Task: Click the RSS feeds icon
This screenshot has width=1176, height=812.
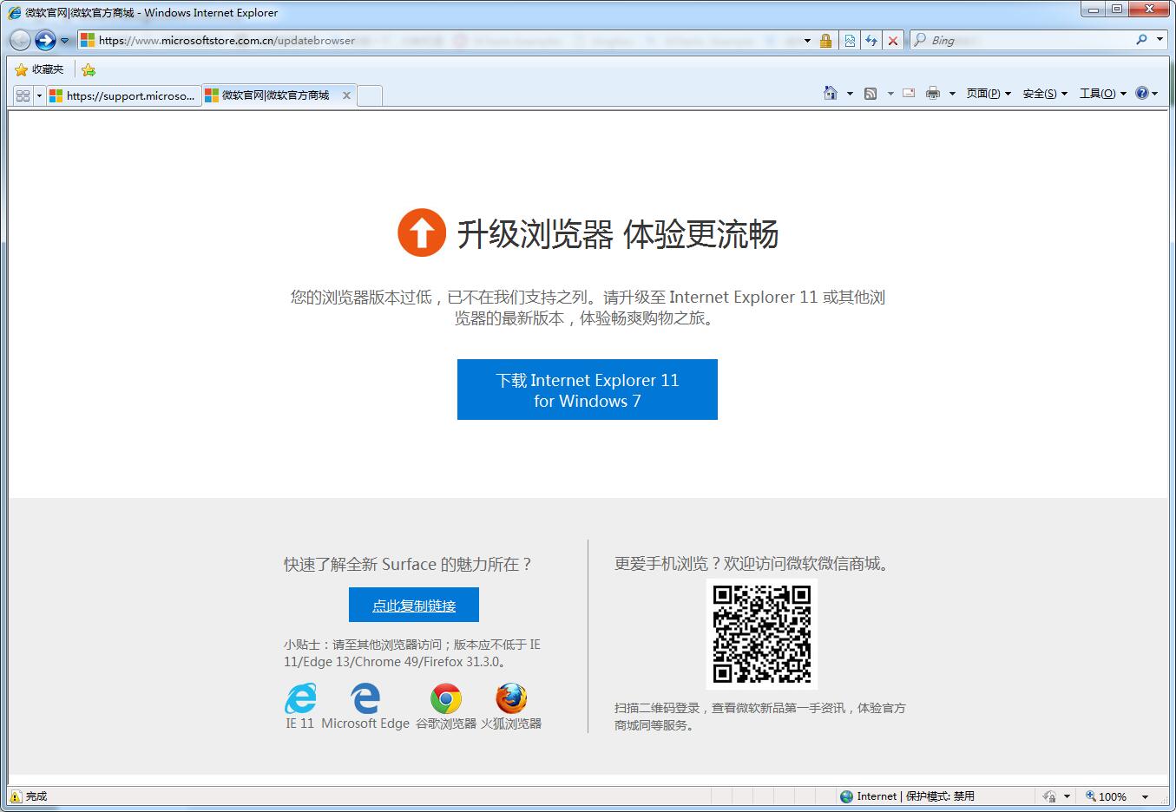Action: point(871,94)
